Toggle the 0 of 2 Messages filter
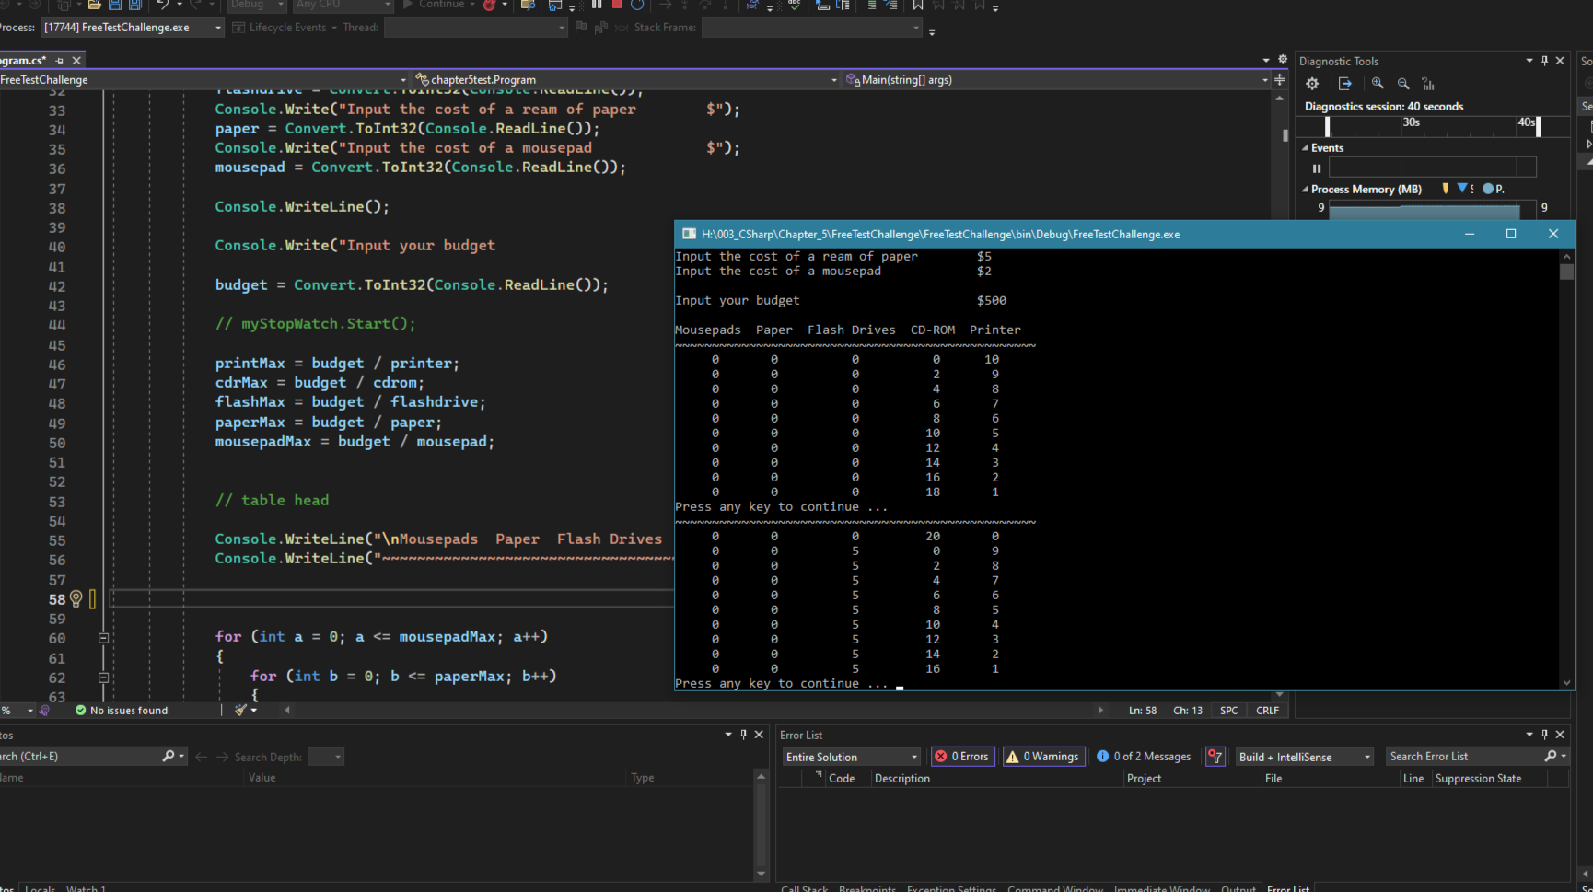 tap(1144, 757)
